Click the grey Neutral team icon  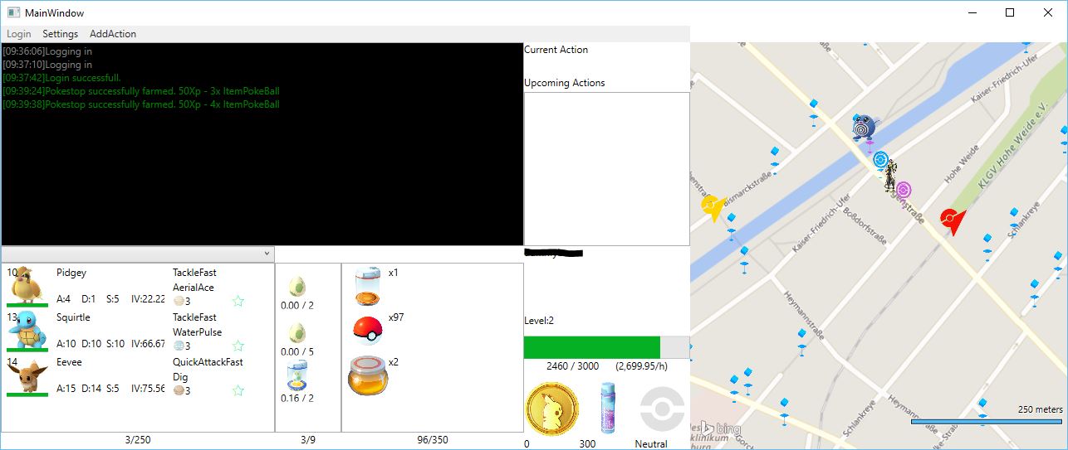pyautogui.click(x=663, y=409)
